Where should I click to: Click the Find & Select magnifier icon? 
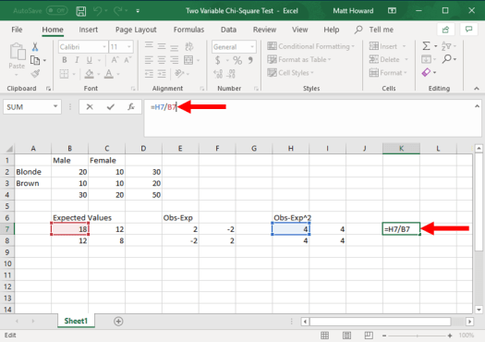[x=446, y=59]
